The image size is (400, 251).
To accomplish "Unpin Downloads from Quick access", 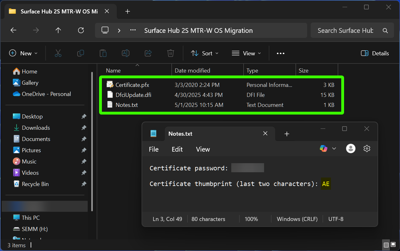I will coord(84,128).
